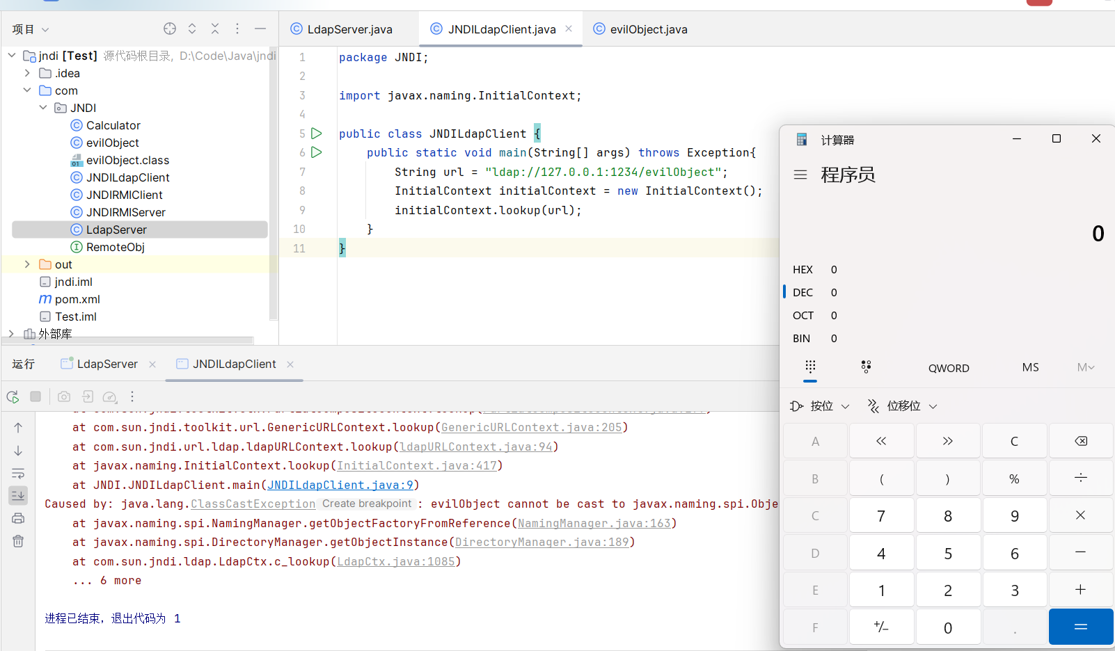Expand all items in project panel
Viewport: 1115px width, 651px height.
pos(192,29)
